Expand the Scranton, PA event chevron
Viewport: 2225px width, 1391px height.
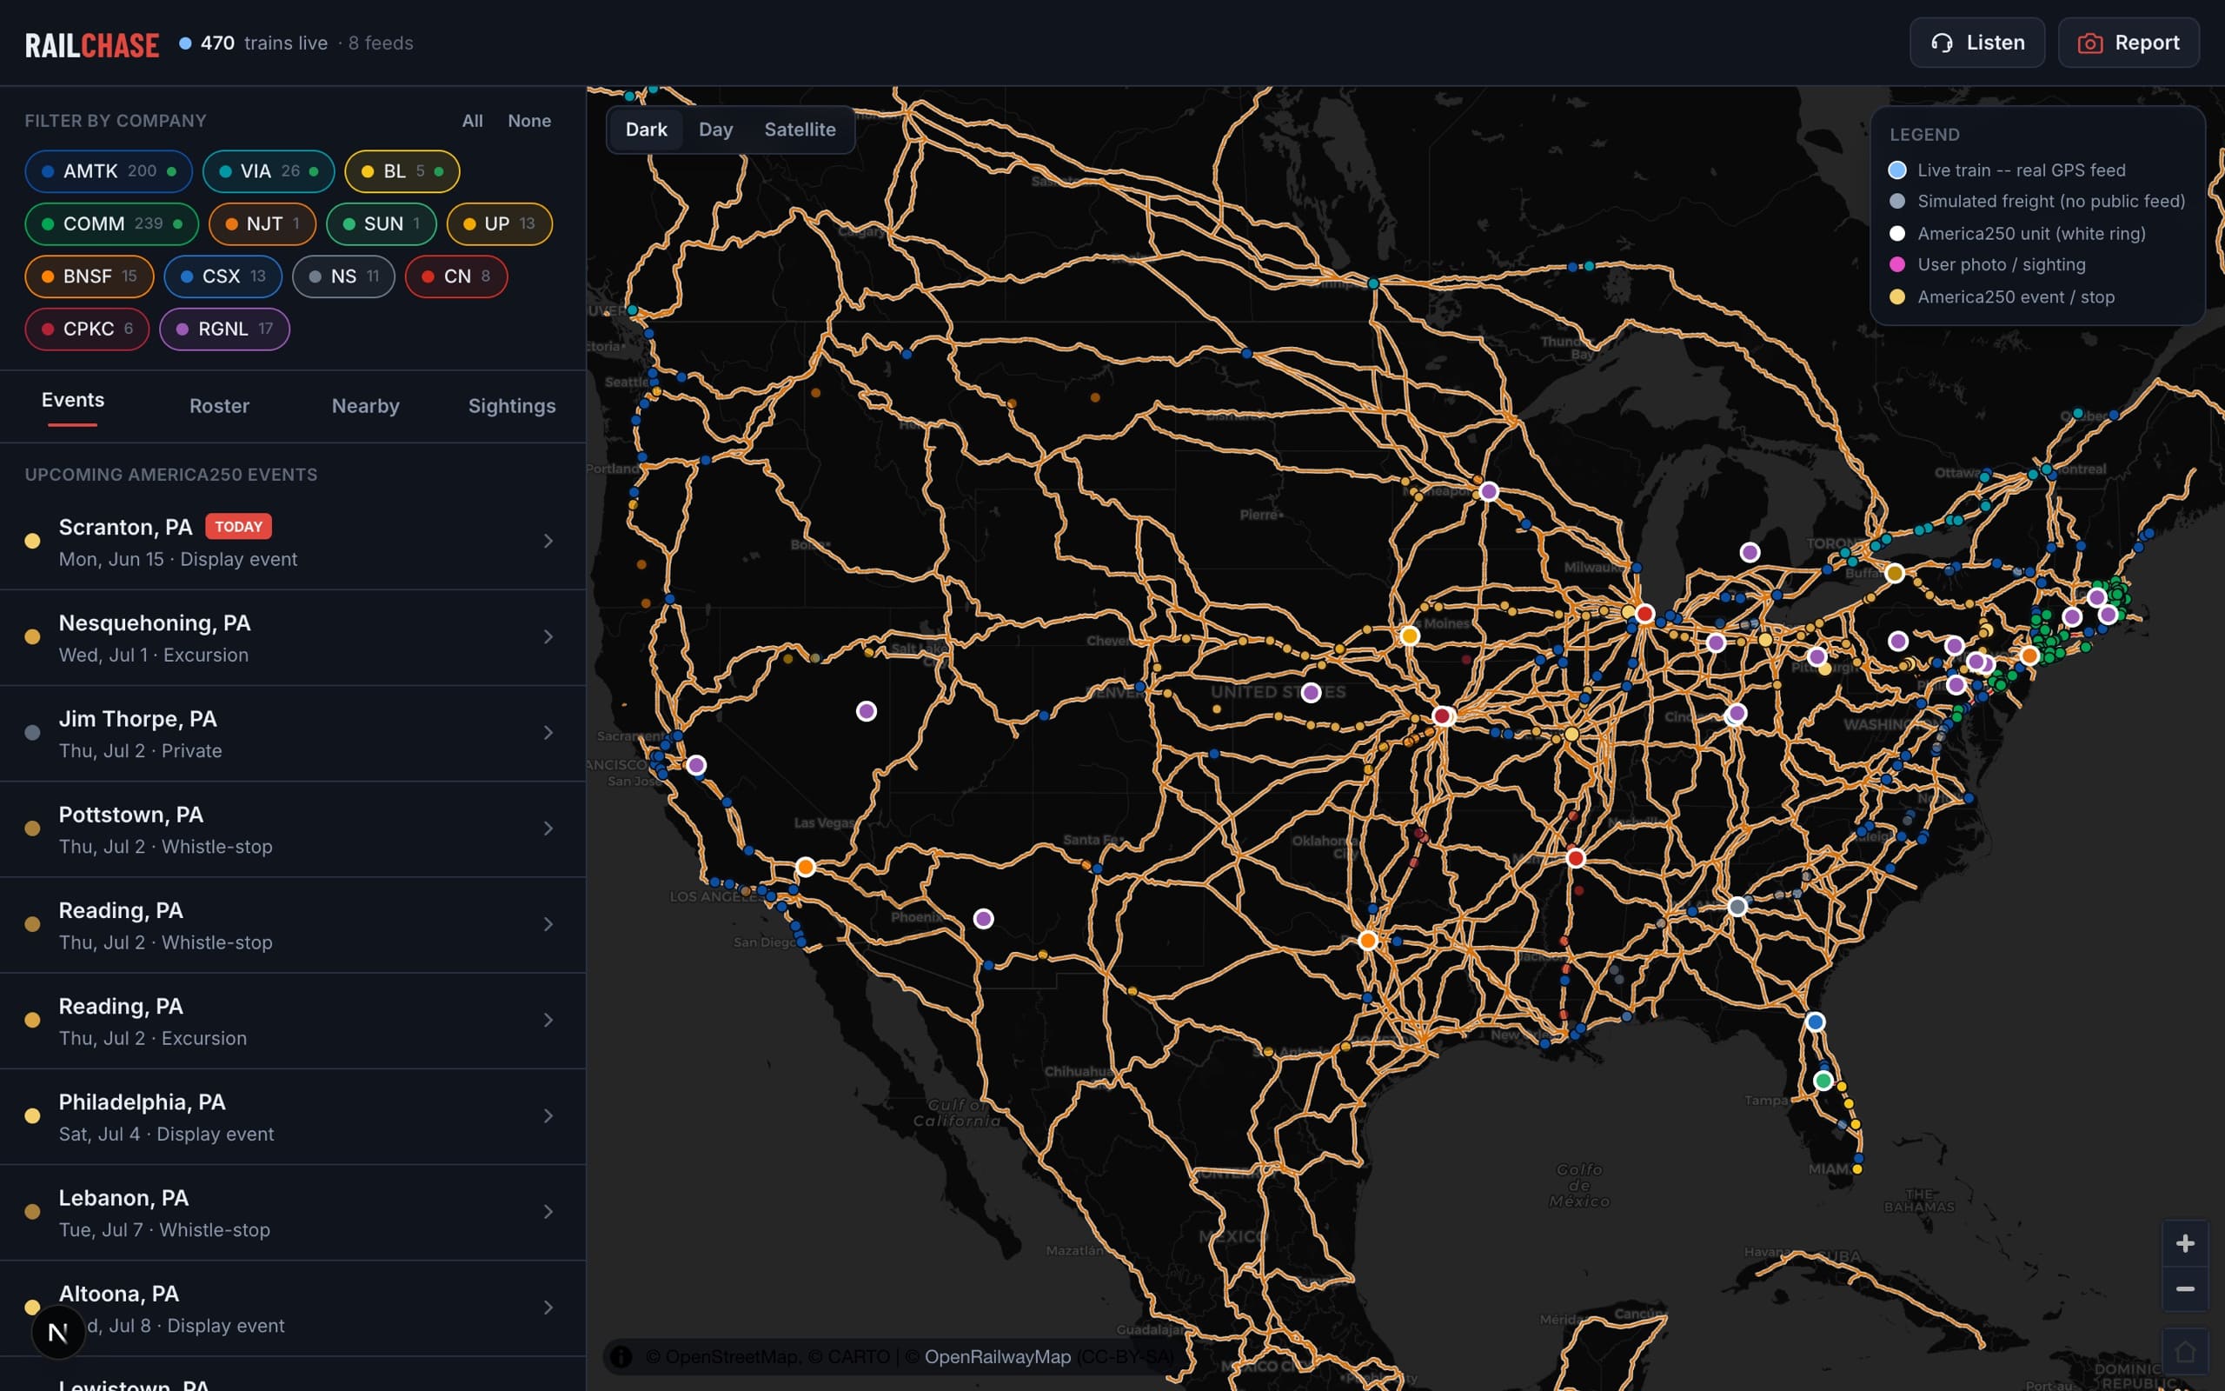pyautogui.click(x=548, y=541)
